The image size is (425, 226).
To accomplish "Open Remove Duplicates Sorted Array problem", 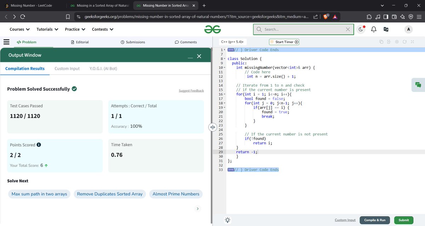I will click(x=110, y=194).
